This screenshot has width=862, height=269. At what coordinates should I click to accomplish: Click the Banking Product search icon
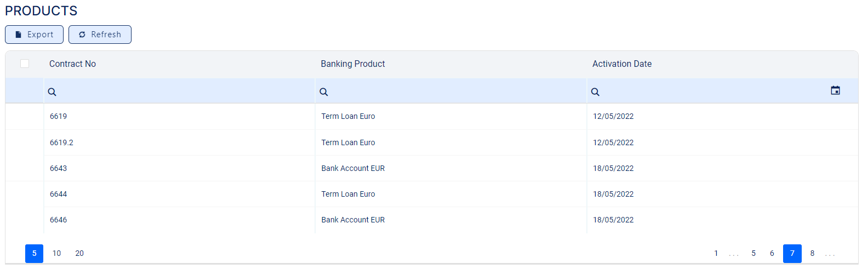324,92
